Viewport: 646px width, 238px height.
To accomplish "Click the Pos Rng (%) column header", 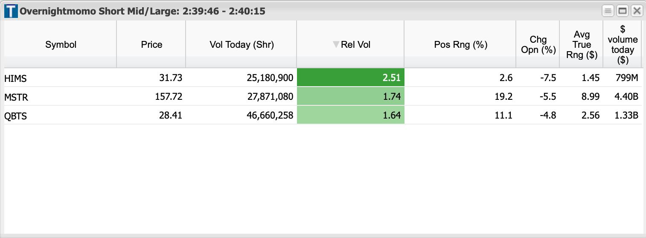I will (460, 44).
